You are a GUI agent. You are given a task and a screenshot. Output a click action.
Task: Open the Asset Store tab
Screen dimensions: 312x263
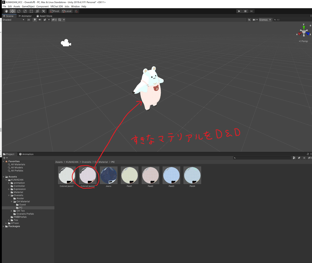click(44, 16)
